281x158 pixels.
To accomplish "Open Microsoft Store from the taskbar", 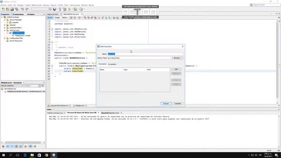I will tap(39, 155).
